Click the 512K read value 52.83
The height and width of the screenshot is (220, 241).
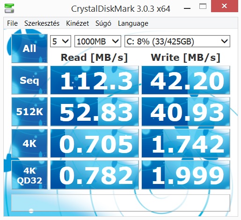[95, 112]
